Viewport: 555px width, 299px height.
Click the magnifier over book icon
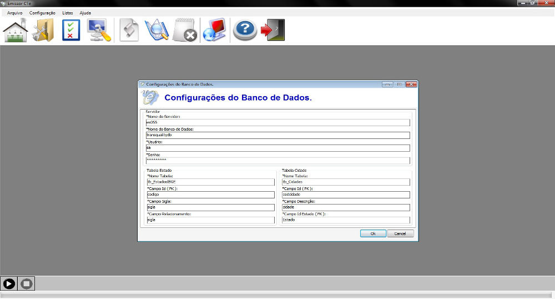pos(156,31)
